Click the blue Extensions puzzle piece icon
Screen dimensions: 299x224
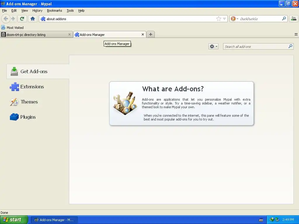(x=14, y=87)
